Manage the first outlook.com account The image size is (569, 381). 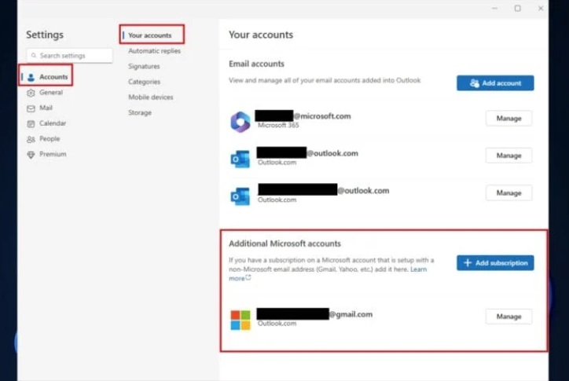click(x=508, y=156)
